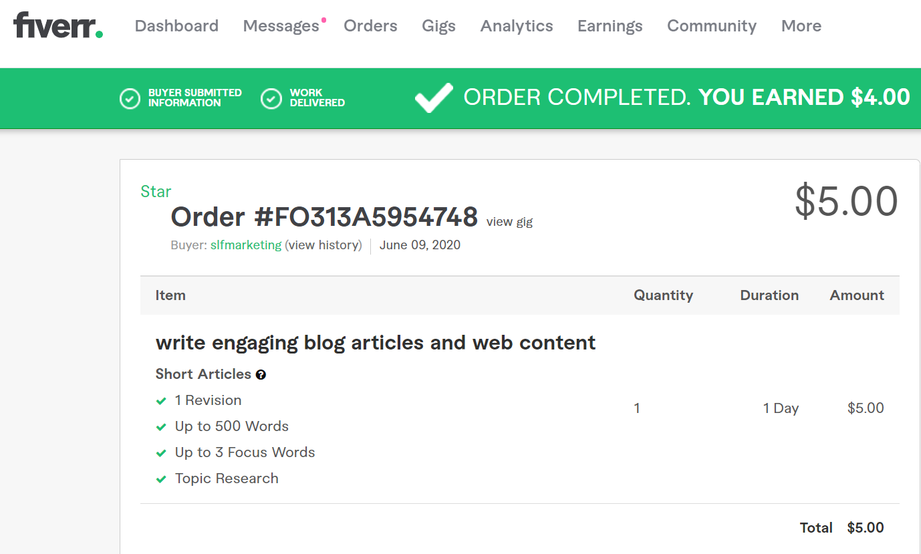Click the check beside Topic Research

[161, 479]
